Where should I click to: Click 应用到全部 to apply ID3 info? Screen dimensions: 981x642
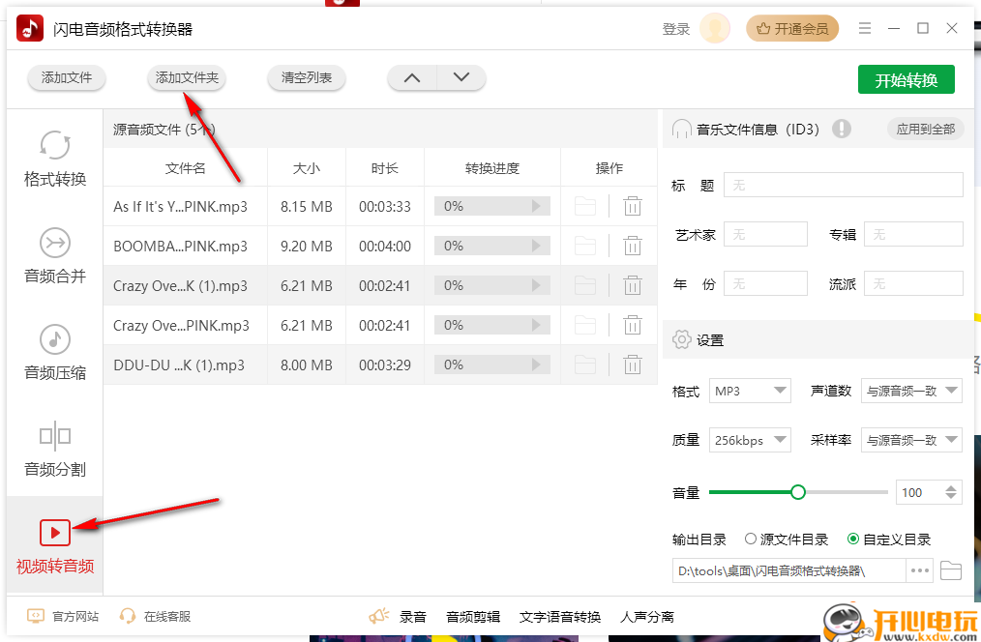tap(925, 128)
